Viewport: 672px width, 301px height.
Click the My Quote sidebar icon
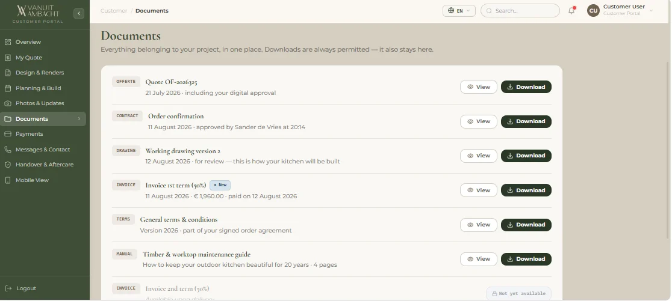[x=8, y=57]
